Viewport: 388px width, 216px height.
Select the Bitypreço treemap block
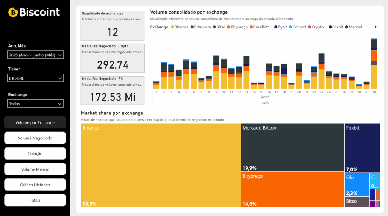293,189
